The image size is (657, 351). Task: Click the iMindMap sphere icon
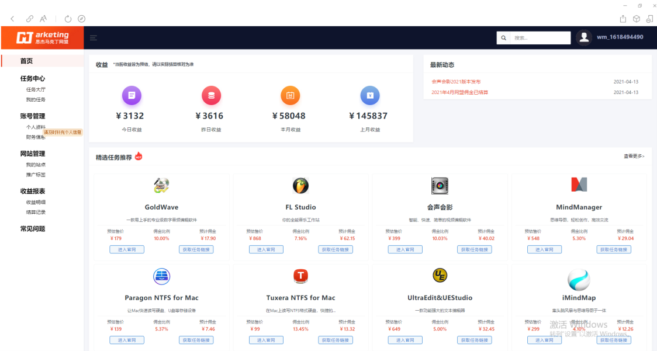[x=579, y=279]
